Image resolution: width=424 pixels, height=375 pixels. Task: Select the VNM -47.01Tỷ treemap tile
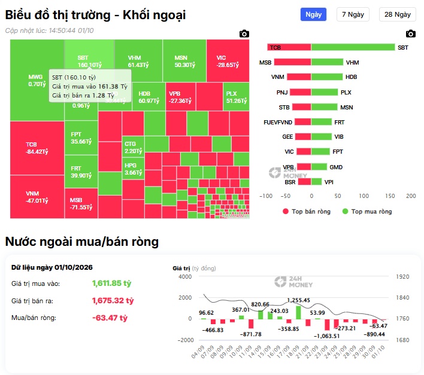[37, 197]
